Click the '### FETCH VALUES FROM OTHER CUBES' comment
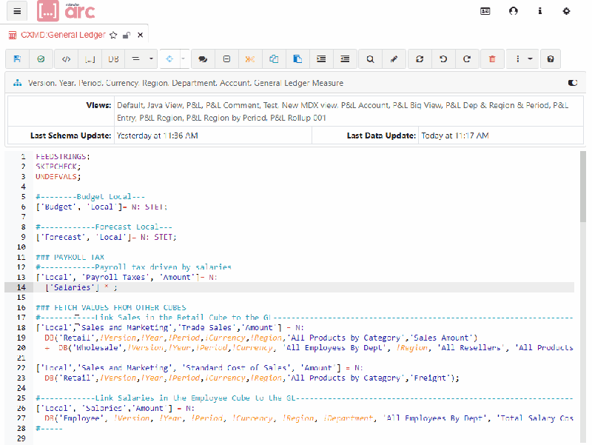This screenshot has height=445, width=592. (x=110, y=307)
